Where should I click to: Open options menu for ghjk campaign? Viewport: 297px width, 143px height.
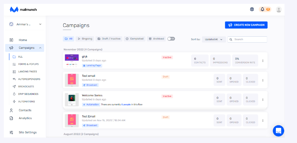[263, 61]
